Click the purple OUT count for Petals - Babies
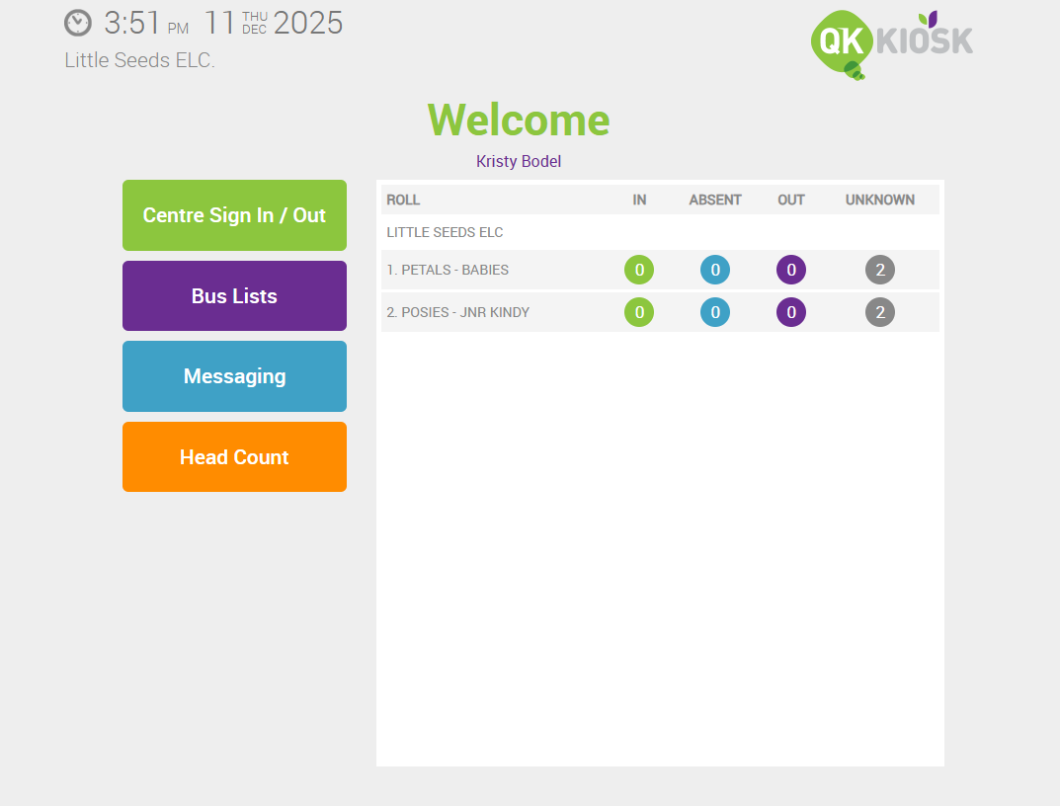1060x806 pixels. coord(791,269)
